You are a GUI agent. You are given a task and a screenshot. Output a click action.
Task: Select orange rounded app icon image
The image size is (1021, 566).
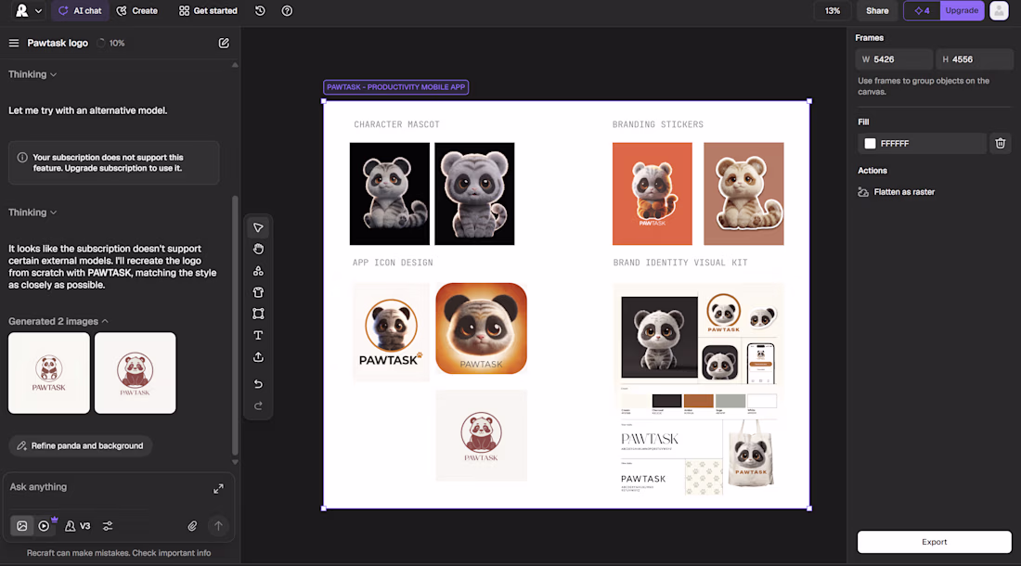click(x=481, y=328)
